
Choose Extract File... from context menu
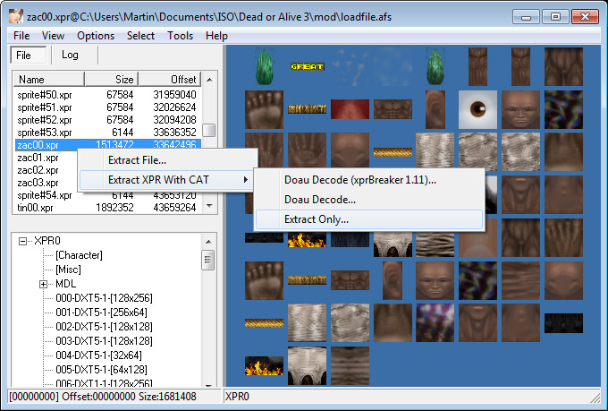coord(169,160)
